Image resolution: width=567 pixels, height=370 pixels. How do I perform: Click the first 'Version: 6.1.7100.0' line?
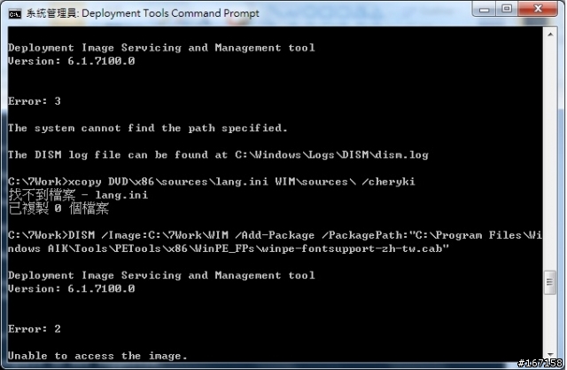[x=71, y=61]
